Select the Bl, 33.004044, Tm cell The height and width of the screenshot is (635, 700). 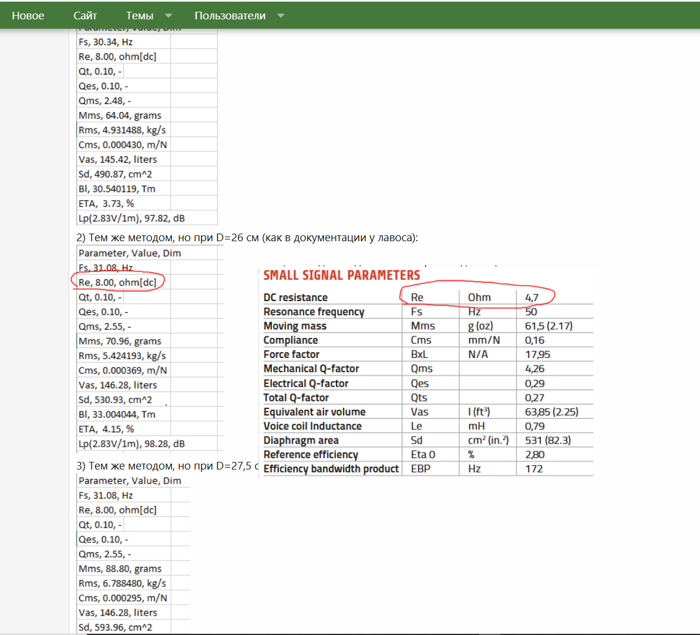117,414
